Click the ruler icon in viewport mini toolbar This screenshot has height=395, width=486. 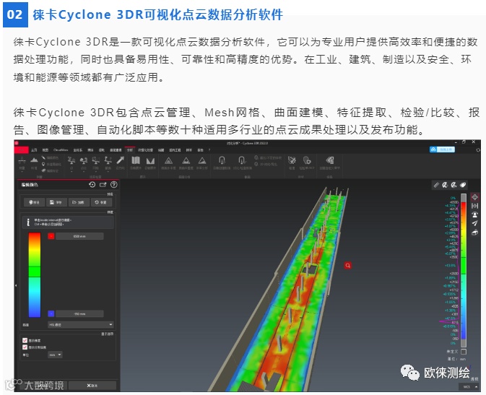pos(436,185)
